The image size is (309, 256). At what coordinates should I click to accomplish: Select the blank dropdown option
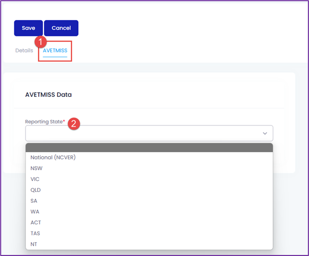click(149, 147)
